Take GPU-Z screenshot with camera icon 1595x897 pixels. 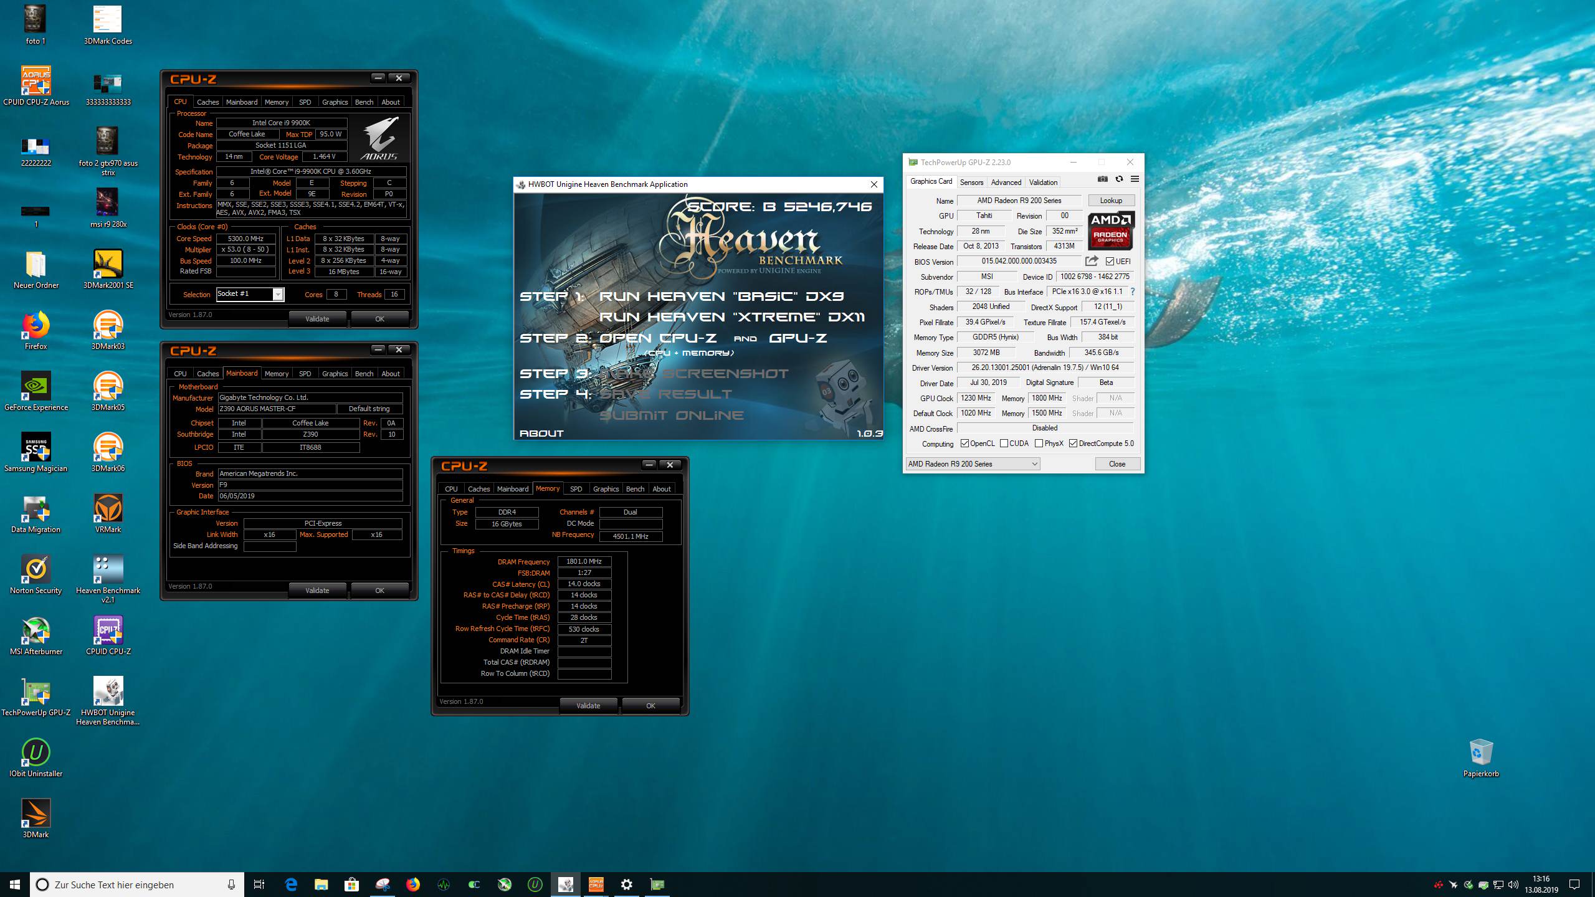(x=1102, y=179)
